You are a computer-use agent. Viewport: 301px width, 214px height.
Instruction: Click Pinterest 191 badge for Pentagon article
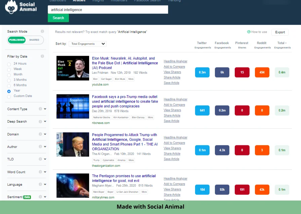tap(242, 189)
